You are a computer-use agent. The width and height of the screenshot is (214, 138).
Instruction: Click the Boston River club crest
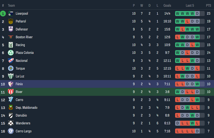pos(11,37)
